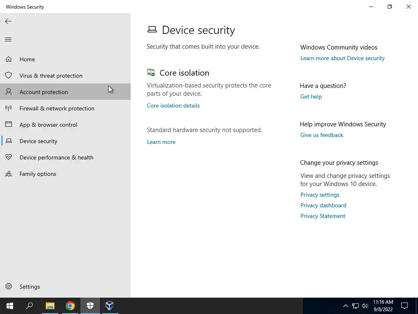The width and height of the screenshot is (418, 314).
Task: Click 'Have a question?' heading
Action: (x=323, y=86)
